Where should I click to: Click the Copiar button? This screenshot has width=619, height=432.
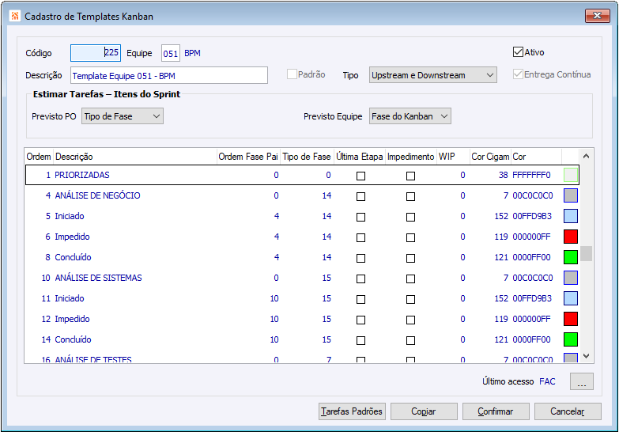point(424,411)
